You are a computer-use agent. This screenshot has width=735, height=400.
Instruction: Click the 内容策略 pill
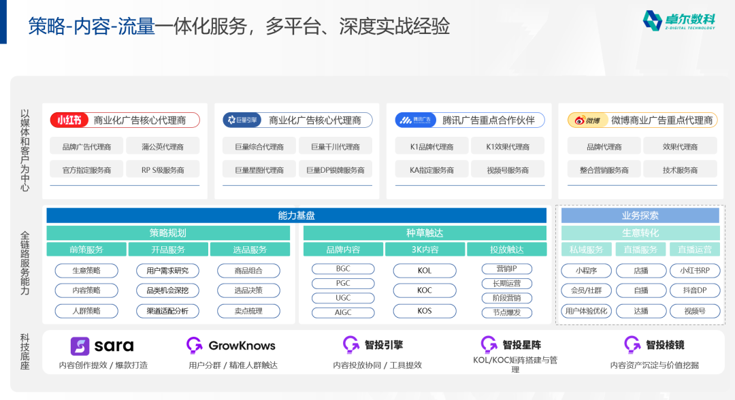pyautogui.click(x=86, y=290)
